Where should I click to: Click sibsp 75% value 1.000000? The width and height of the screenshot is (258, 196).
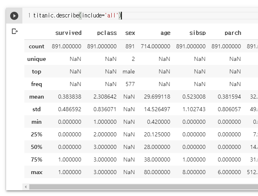click(x=194, y=159)
